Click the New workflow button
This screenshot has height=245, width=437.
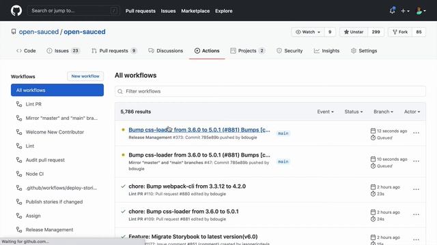pyautogui.click(x=85, y=76)
